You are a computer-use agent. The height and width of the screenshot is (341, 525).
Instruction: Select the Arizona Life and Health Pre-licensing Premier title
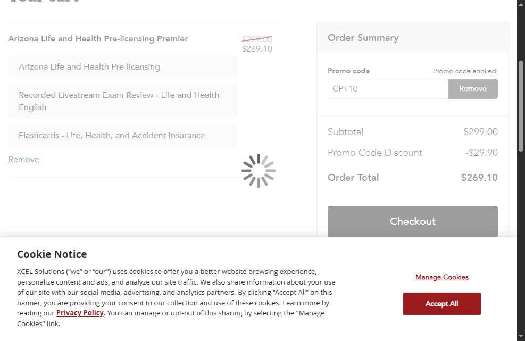coord(98,39)
